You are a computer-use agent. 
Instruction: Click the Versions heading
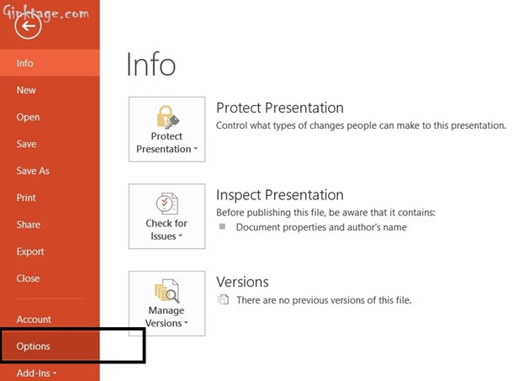click(x=242, y=282)
